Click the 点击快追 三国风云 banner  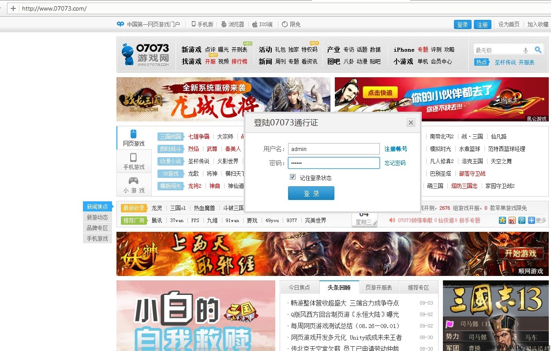click(x=442, y=99)
